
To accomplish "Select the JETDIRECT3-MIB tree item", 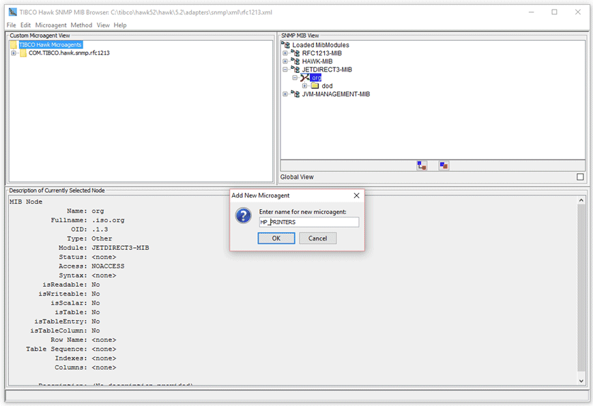I will point(327,69).
